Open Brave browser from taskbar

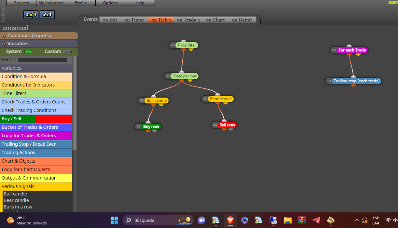(x=230, y=220)
